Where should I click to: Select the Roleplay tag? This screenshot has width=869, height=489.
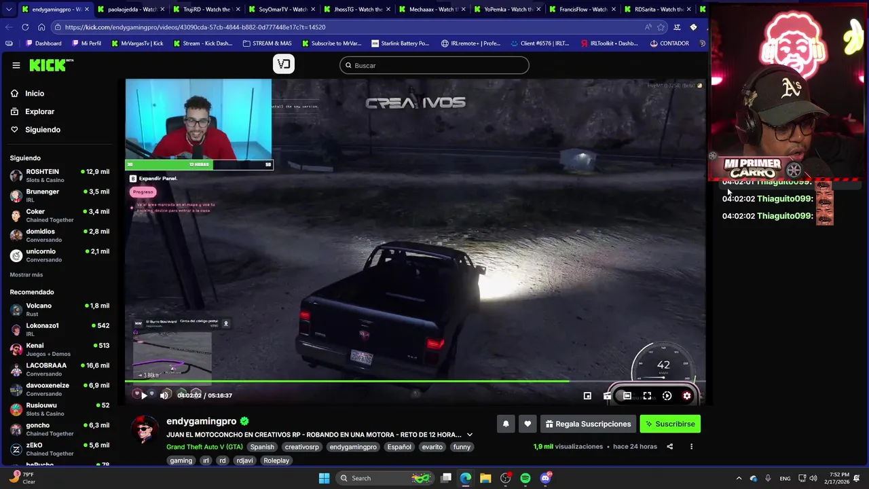(x=276, y=460)
